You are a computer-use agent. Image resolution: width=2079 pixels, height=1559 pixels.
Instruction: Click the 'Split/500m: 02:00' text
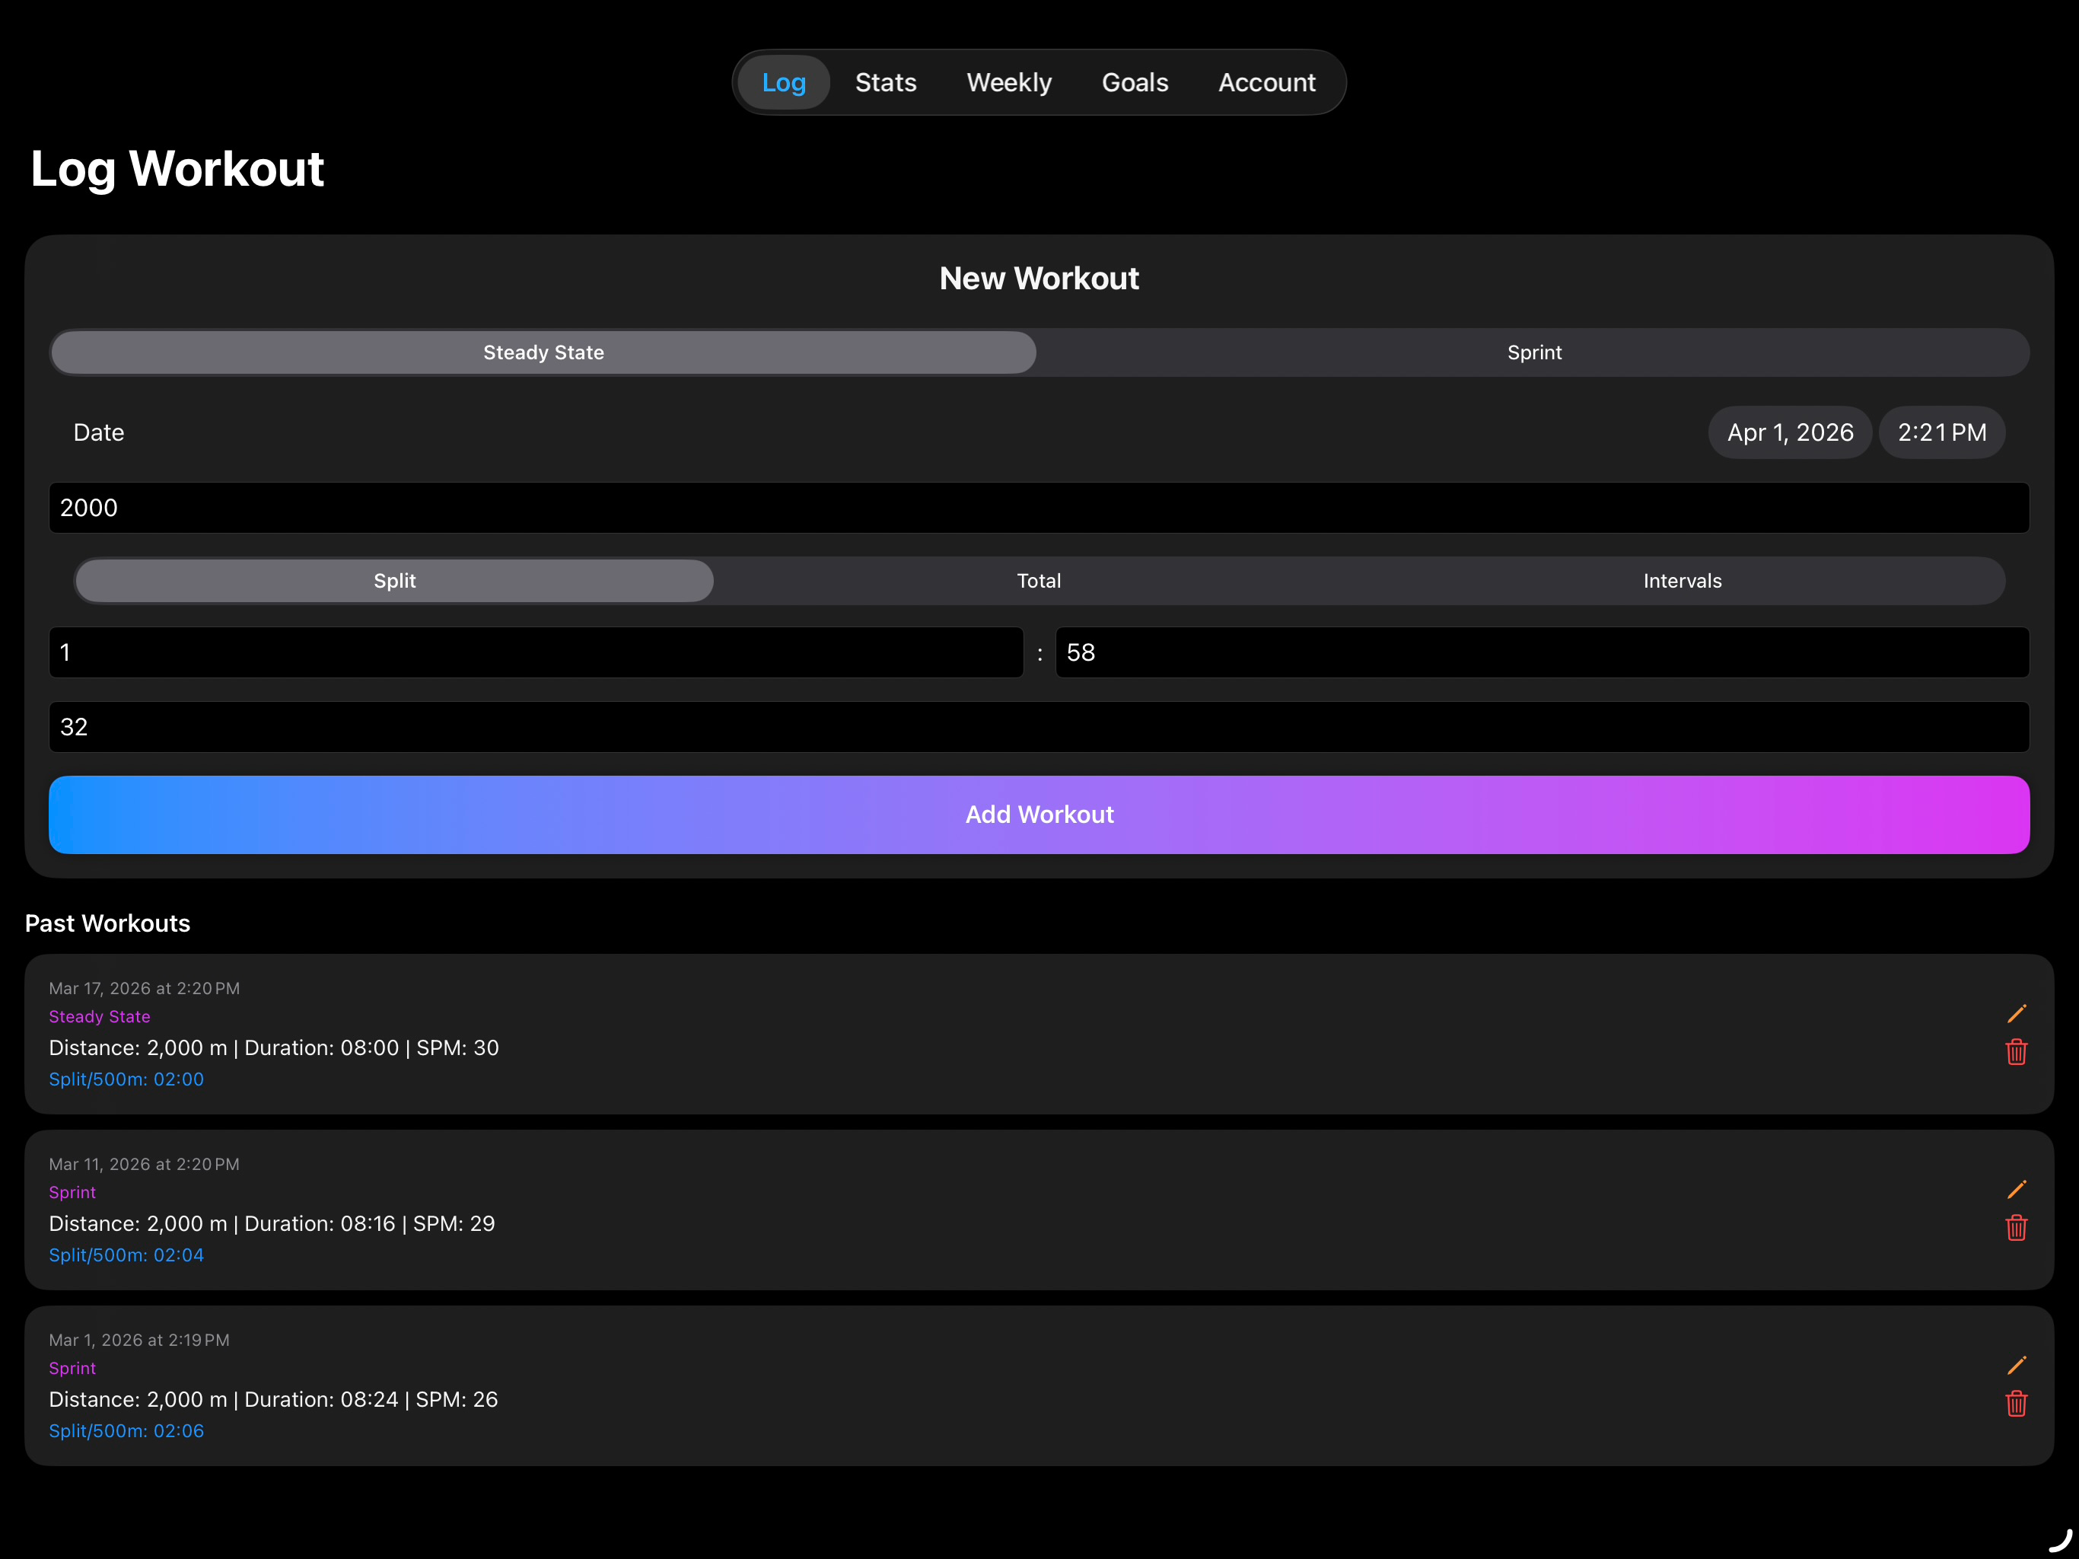(x=126, y=1079)
